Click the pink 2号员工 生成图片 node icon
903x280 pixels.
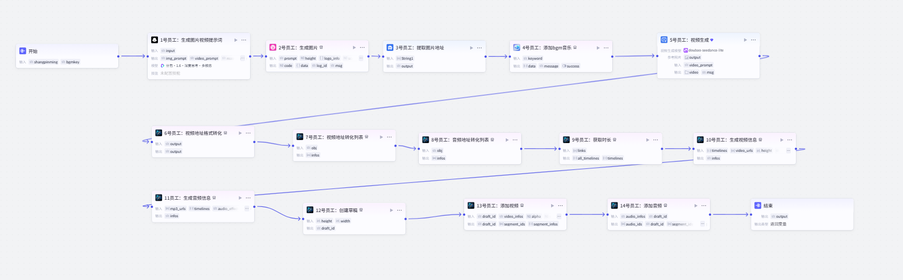tap(273, 47)
